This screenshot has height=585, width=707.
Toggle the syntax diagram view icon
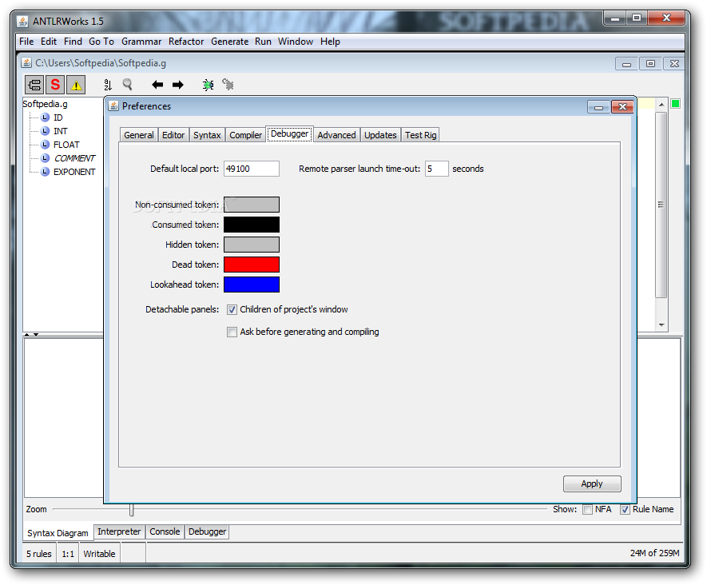click(34, 85)
